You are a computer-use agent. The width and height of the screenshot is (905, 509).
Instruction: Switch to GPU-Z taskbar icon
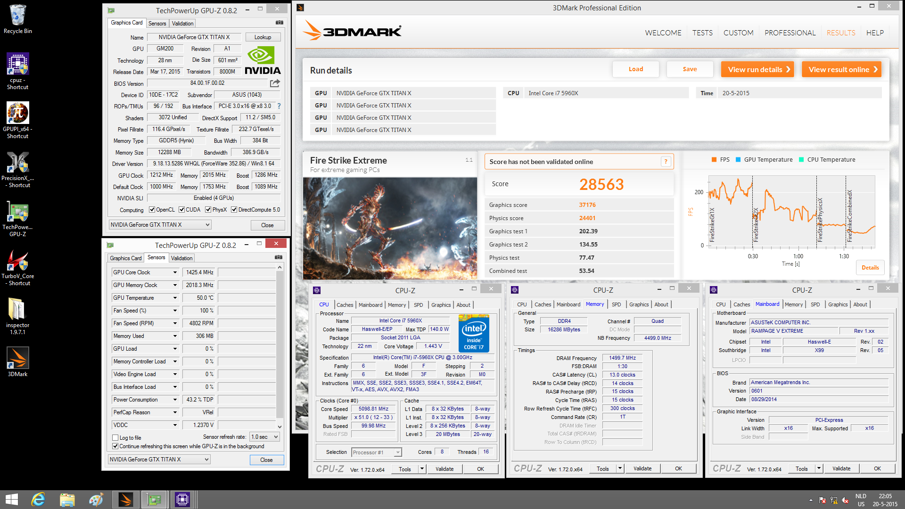click(154, 500)
